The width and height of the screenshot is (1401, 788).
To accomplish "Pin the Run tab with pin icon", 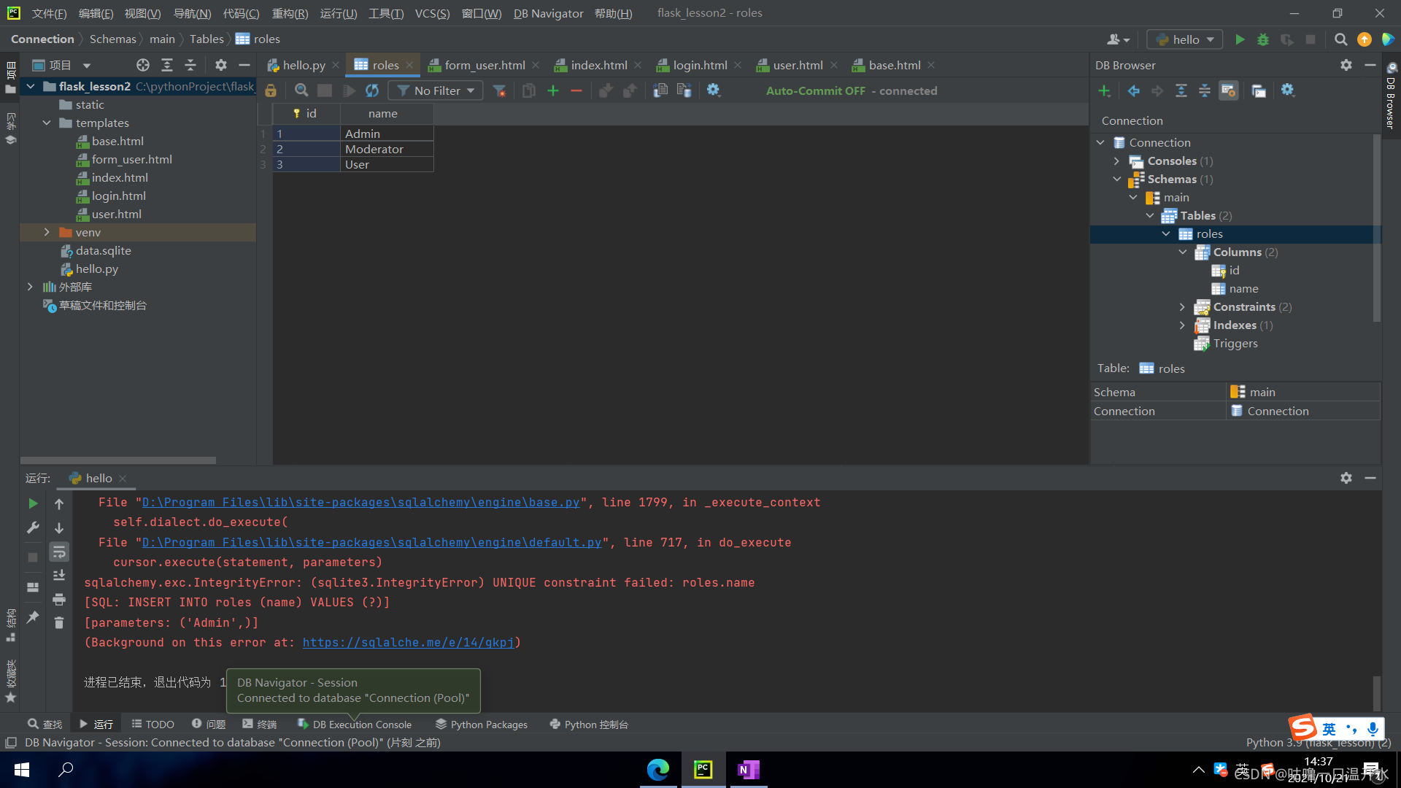I will coord(33,617).
